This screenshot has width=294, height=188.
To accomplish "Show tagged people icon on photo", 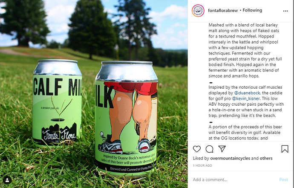I will (x=7, y=180).
